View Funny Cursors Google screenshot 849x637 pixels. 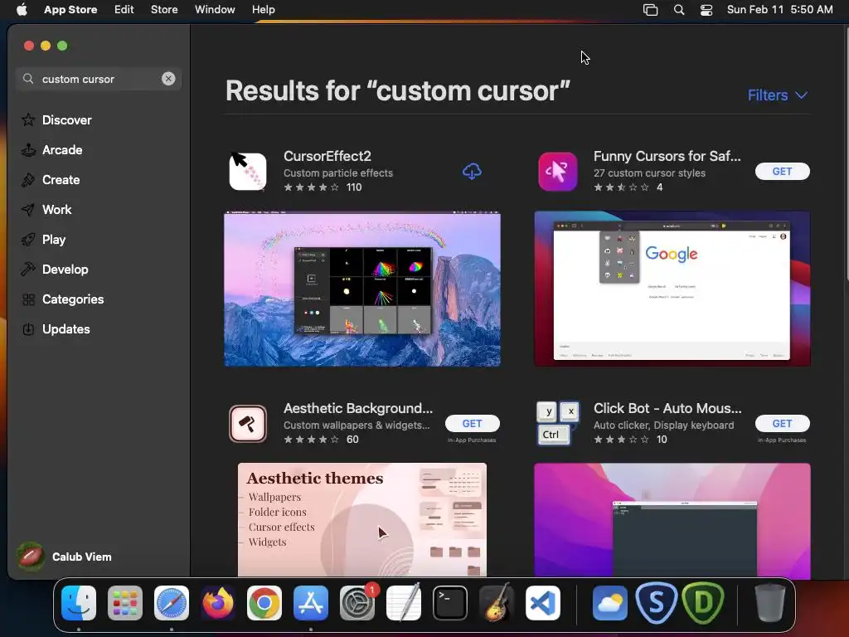672,289
